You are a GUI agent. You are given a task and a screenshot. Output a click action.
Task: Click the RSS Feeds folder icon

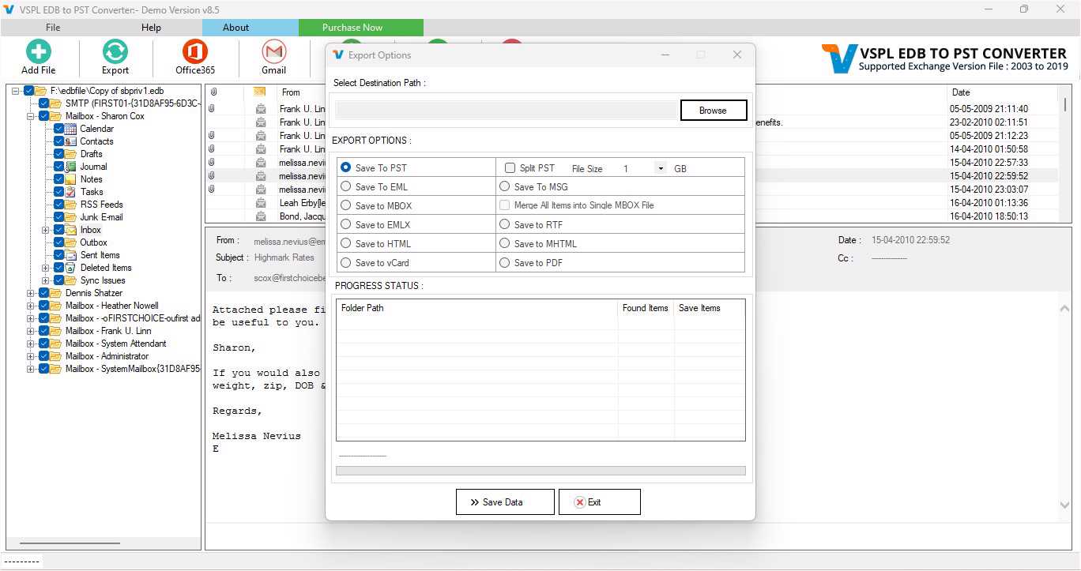[x=71, y=205]
